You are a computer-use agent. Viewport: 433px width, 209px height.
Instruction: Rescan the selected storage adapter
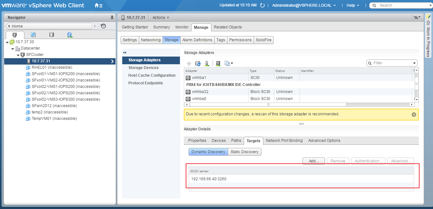coord(218,64)
